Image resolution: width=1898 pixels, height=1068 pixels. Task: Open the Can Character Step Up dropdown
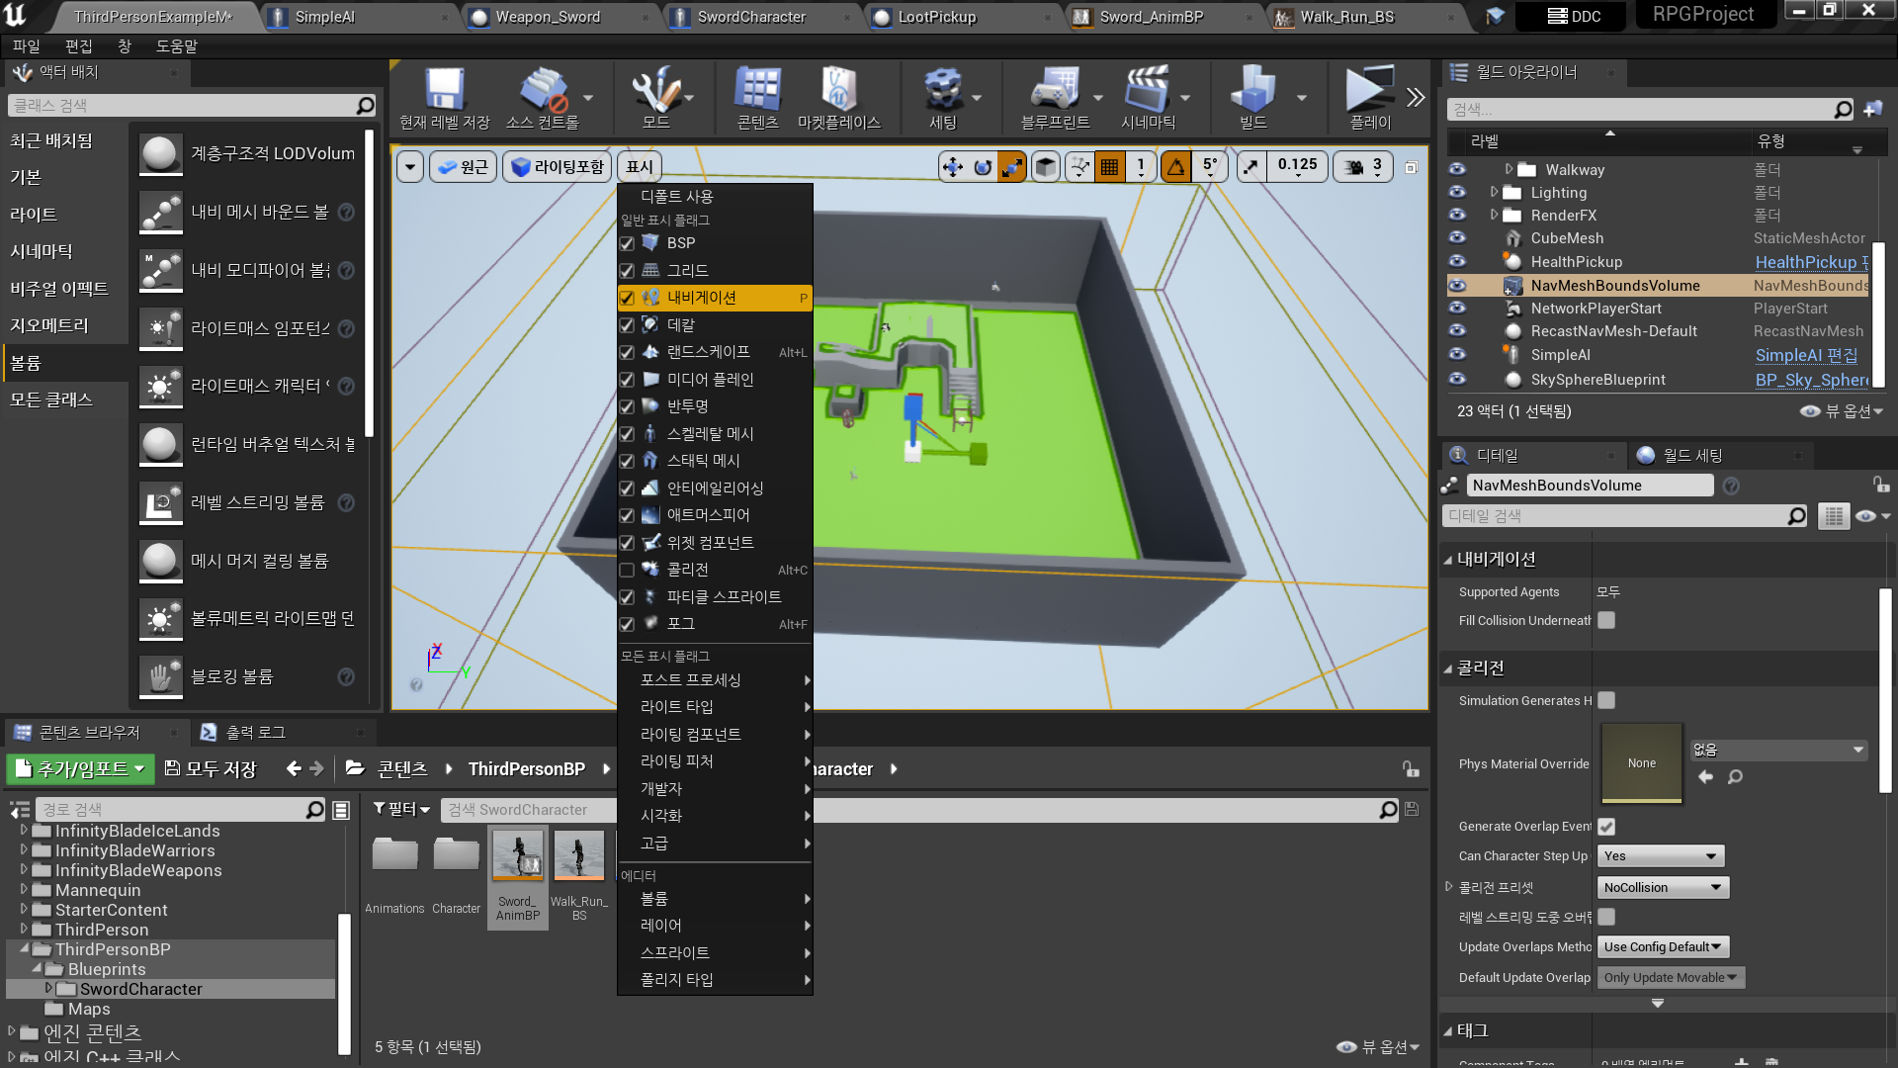point(1660,855)
